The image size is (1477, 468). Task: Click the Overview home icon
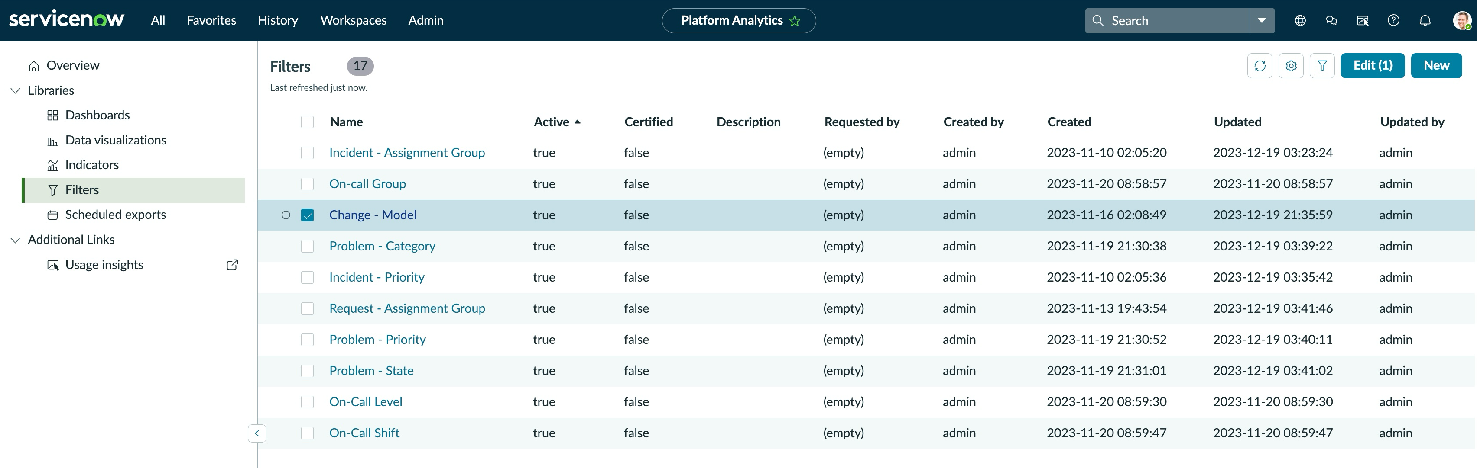point(34,66)
